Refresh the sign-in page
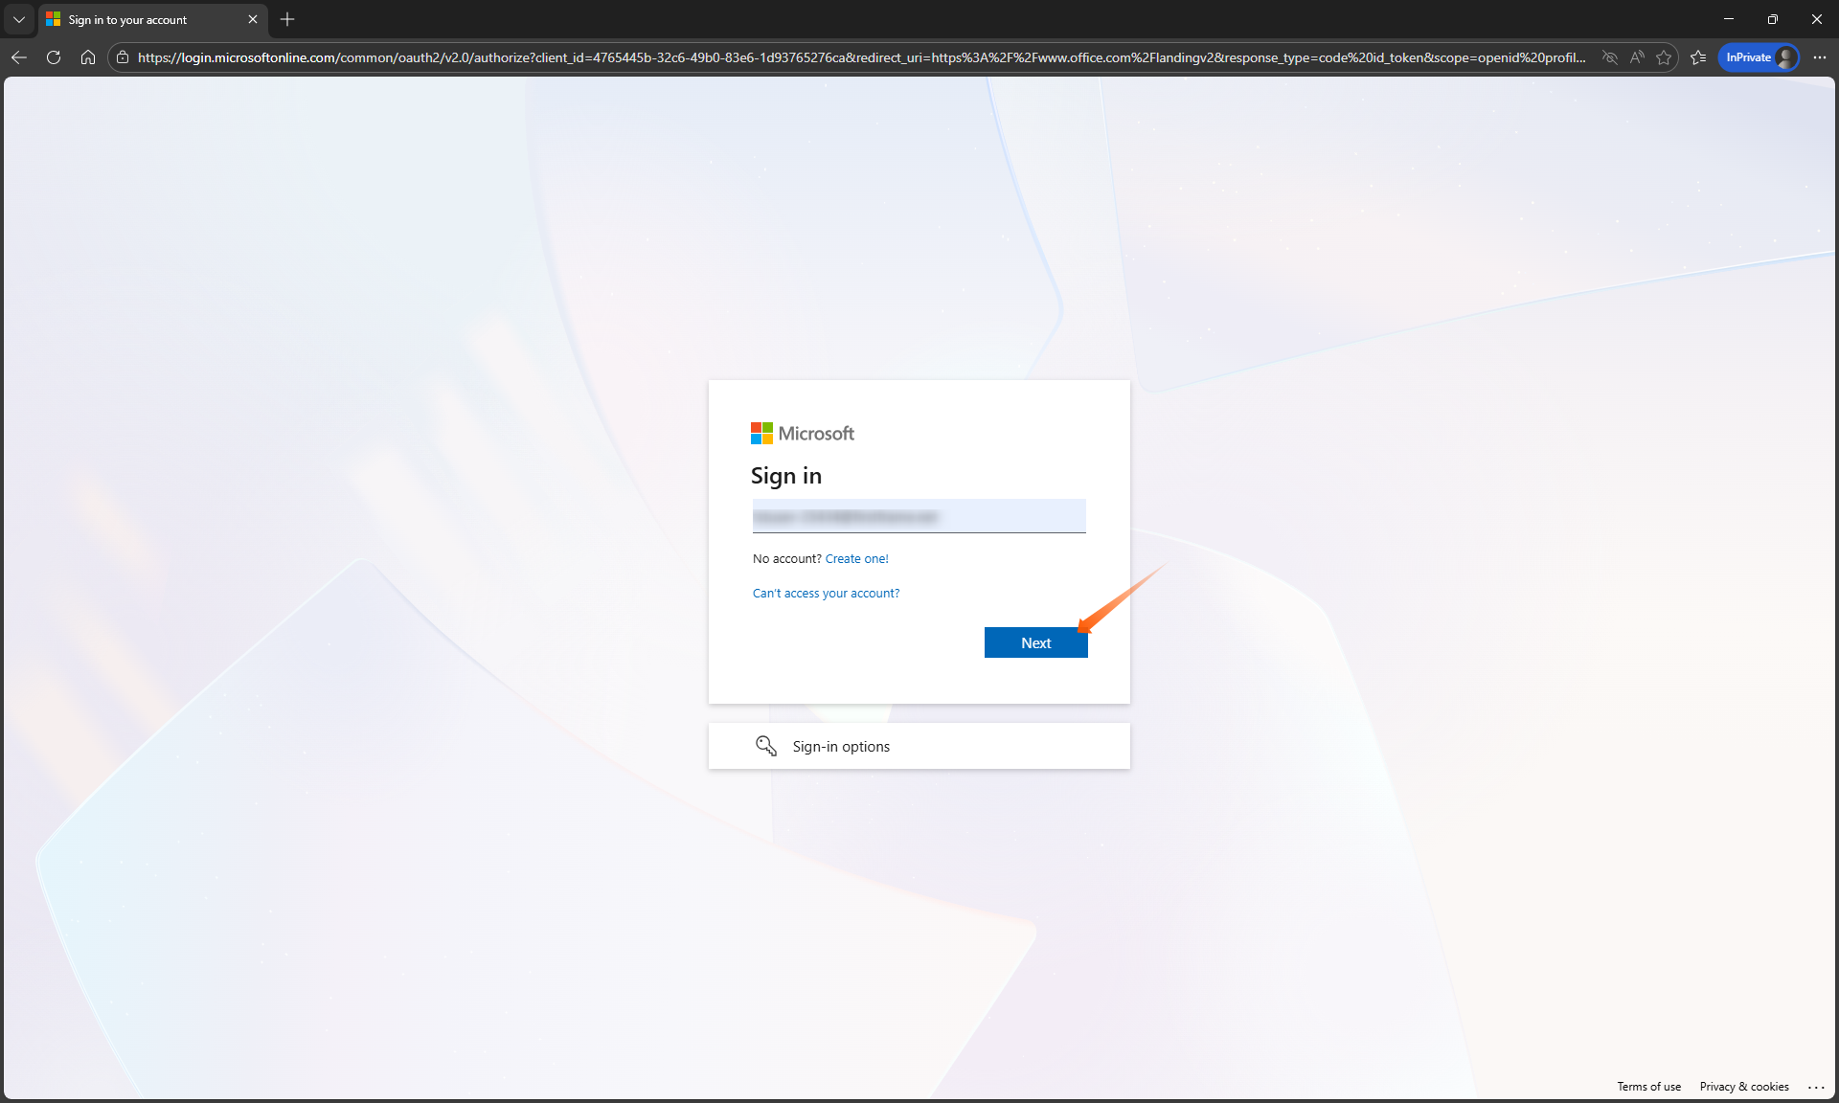The height and width of the screenshot is (1103, 1839). pos(54,57)
